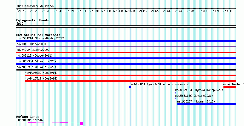
Task: Click the 62138k ruler tick label
Action: point(106,11)
